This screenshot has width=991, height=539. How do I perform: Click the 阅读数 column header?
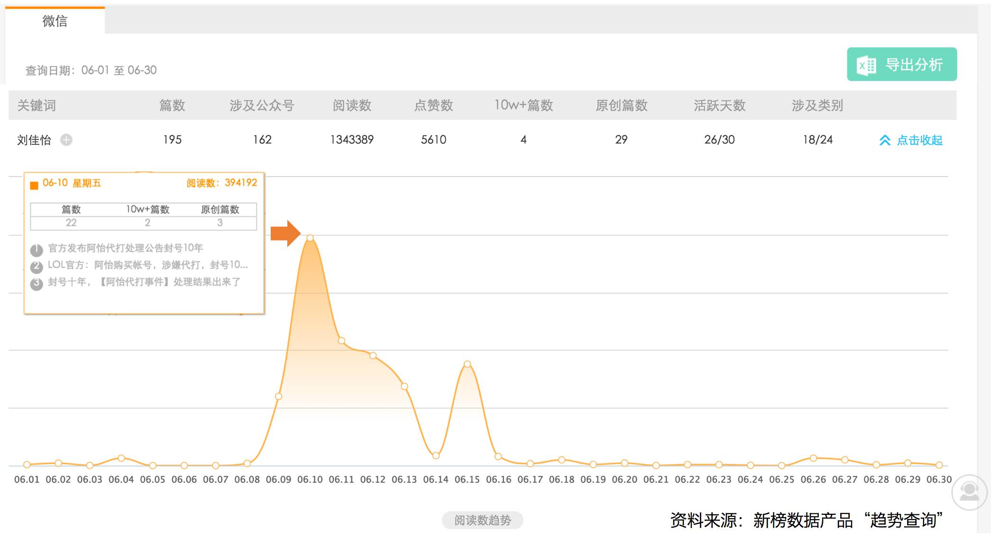(x=352, y=105)
